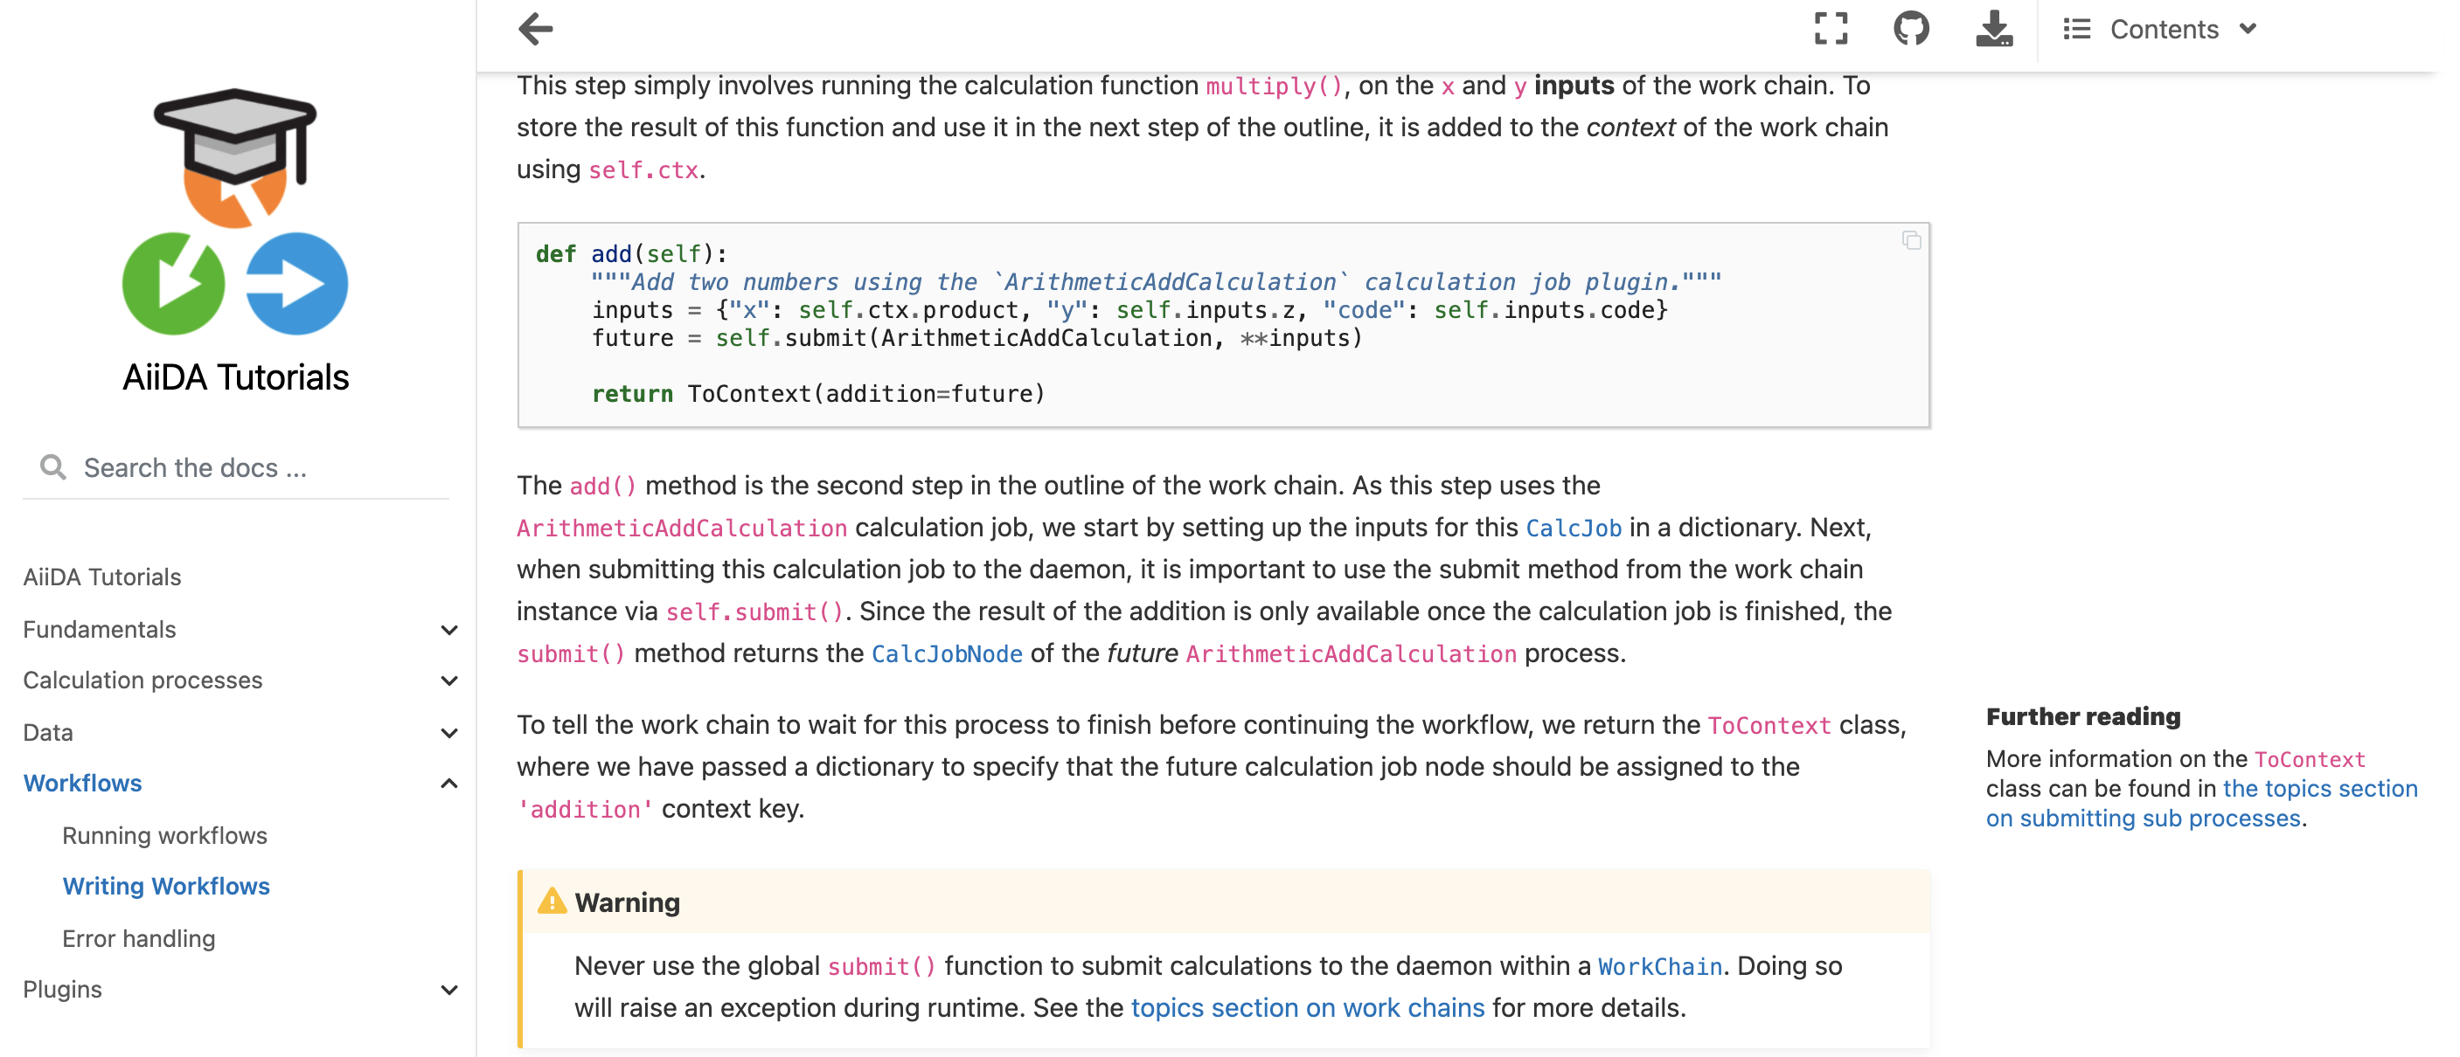Open the Contents list icon
The width and height of the screenshot is (2460, 1057).
(2075, 30)
